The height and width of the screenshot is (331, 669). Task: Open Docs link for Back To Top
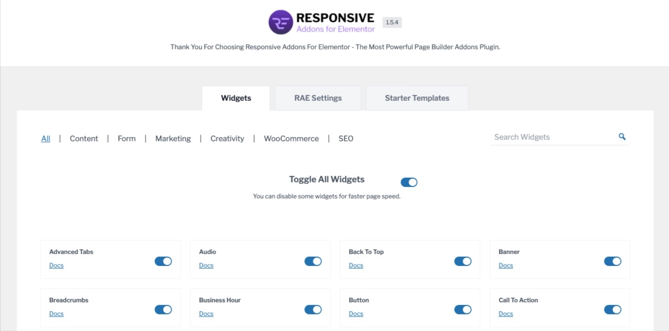356,266
